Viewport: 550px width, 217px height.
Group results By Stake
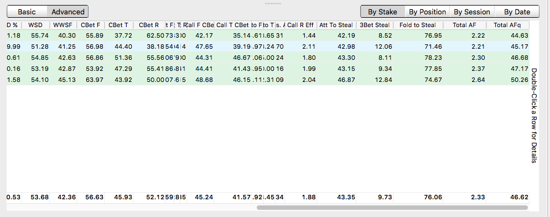(382, 12)
